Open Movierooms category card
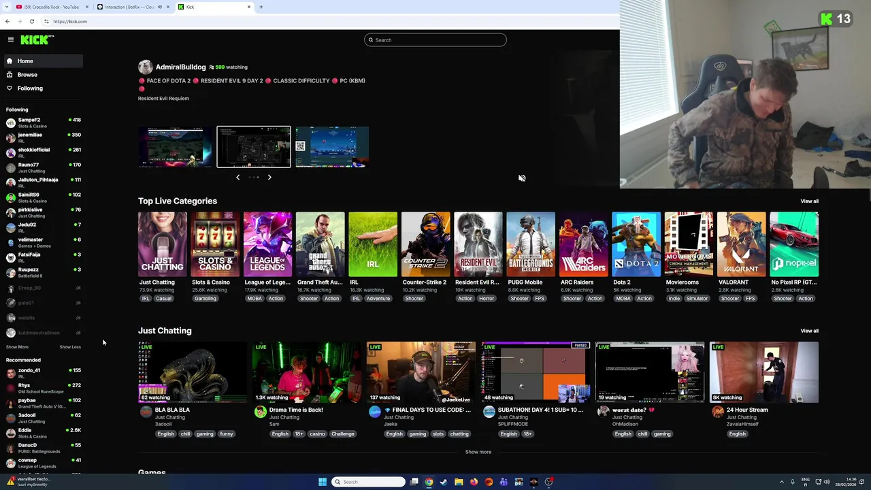 click(x=689, y=244)
